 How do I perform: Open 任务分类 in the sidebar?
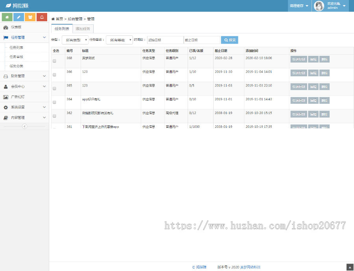(16, 66)
